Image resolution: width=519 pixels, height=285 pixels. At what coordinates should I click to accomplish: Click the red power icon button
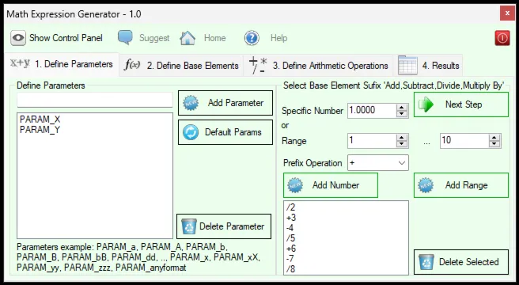[502, 38]
